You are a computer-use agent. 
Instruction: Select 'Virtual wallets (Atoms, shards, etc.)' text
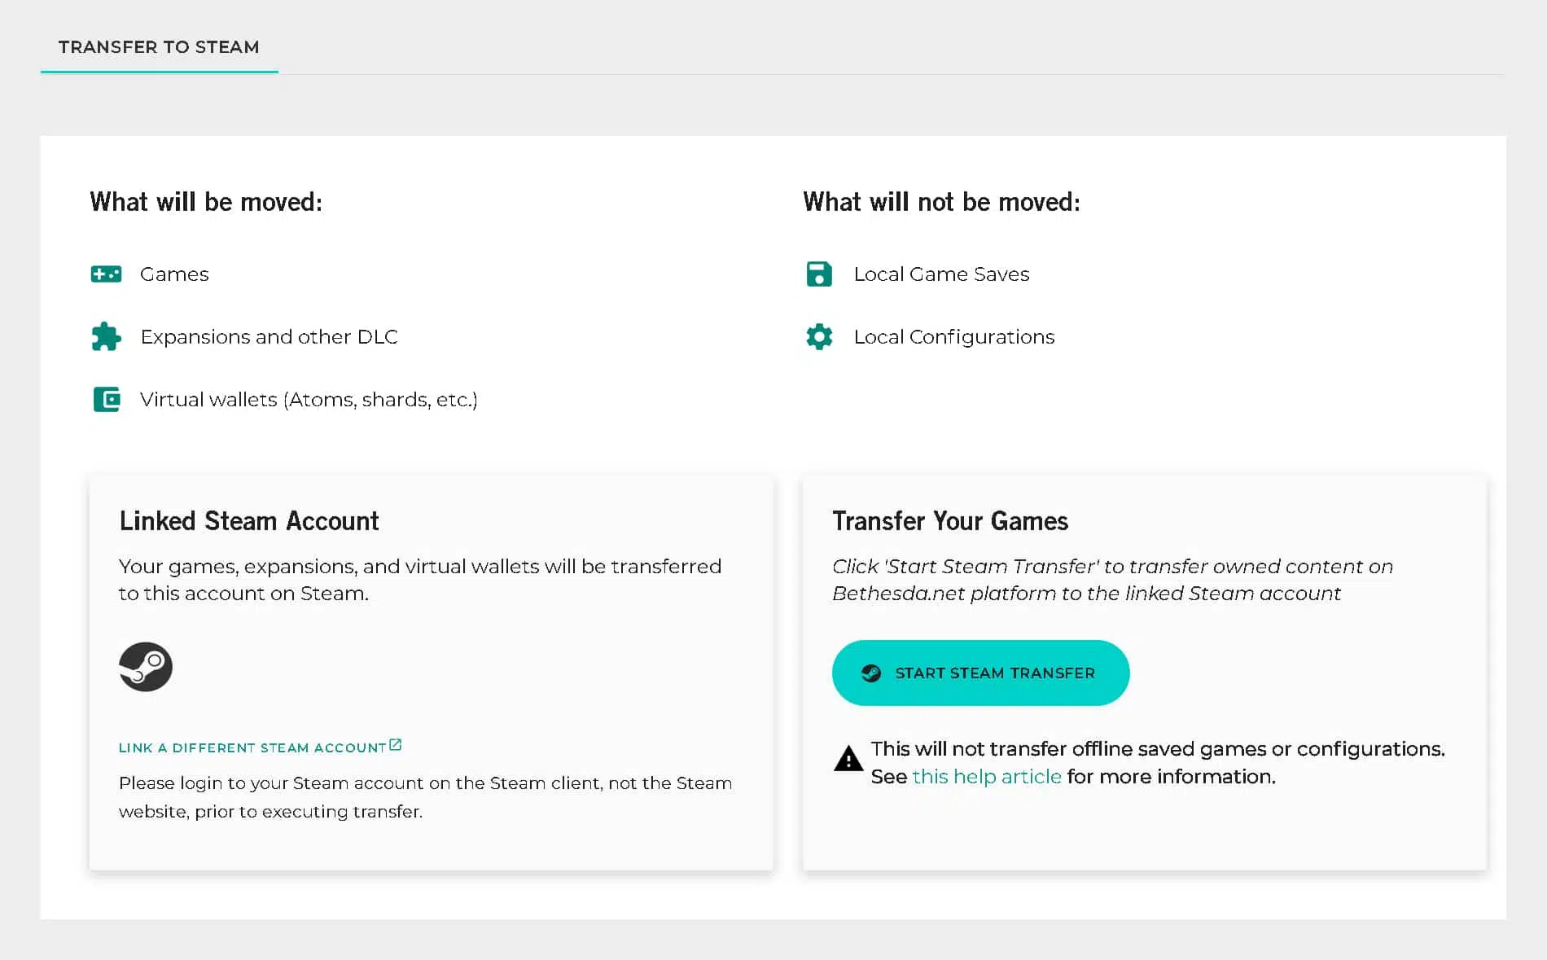click(309, 400)
